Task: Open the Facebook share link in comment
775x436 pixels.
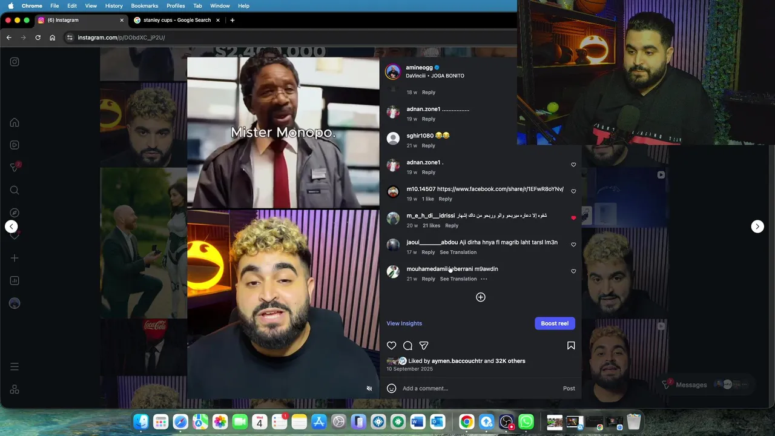Action: click(x=500, y=189)
